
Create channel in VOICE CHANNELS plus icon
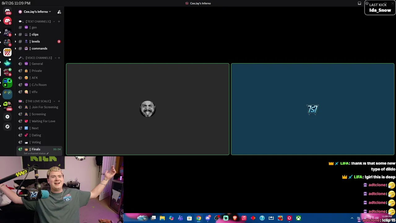click(59, 58)
